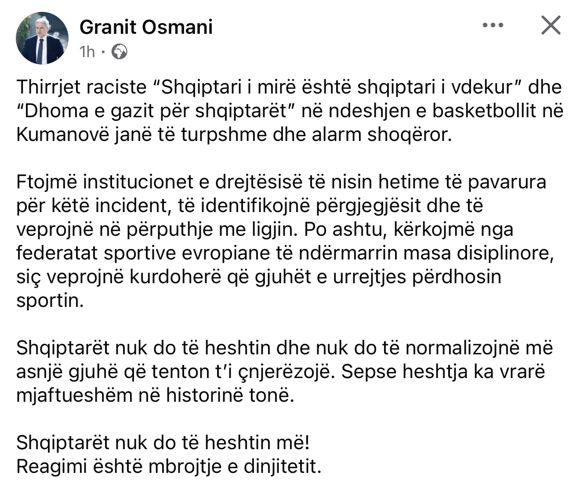Click the word "sportin." ending the second paragraph
Image resolution: width=580 pixels, height=483 pixels.
click(x=50, y=301)
